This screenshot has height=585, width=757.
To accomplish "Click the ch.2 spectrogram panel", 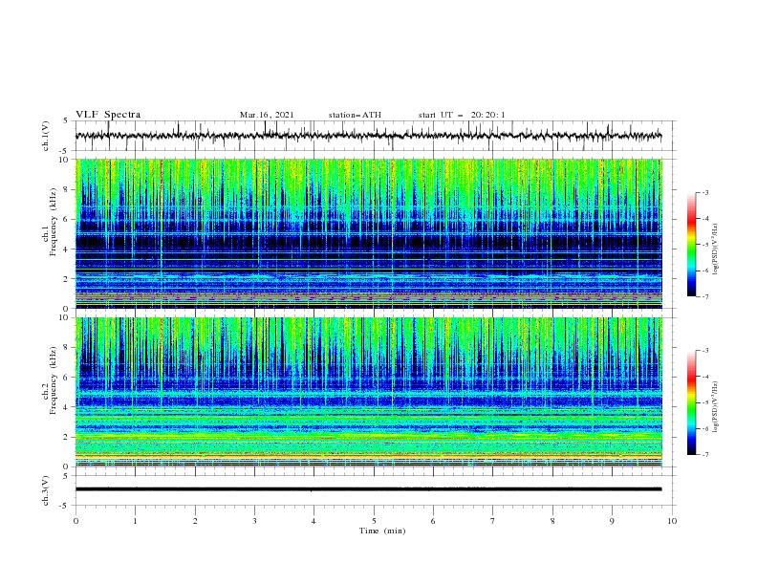I will click(368, 392).
